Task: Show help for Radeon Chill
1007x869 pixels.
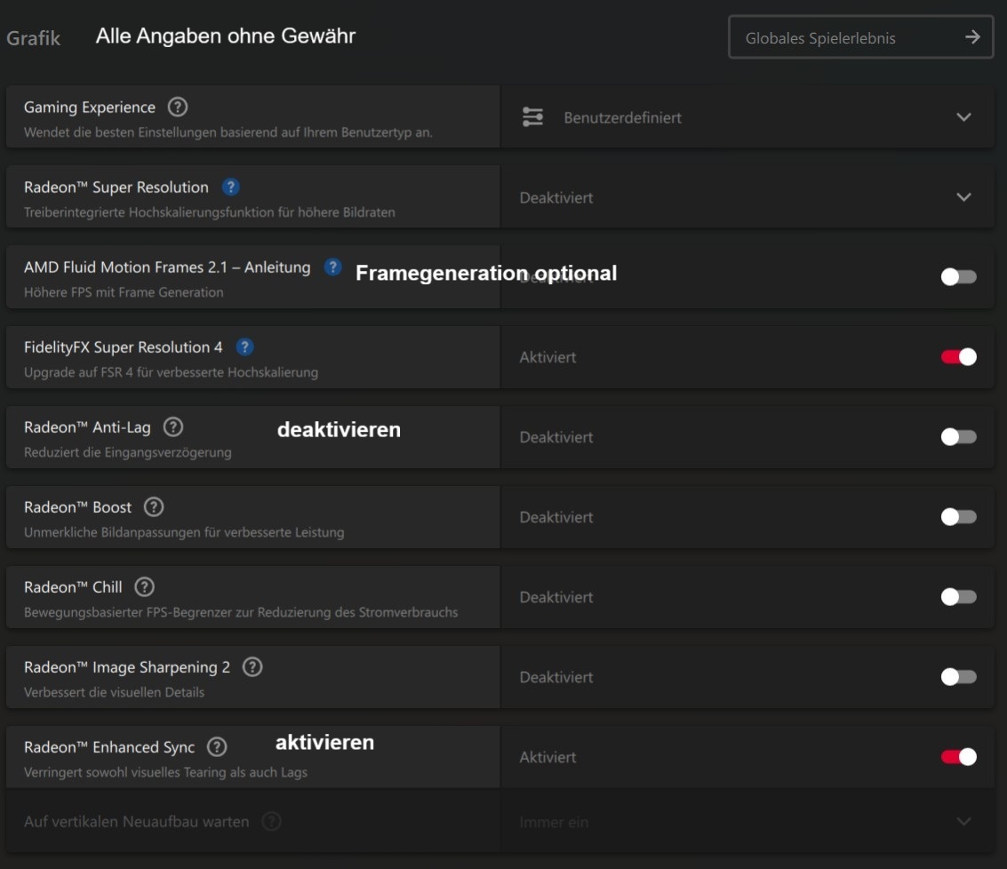Action: pos(144,587)
